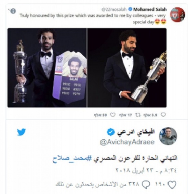Open Avichay Adraee's profile avatar
Viewport: 188px width, 194px height.
tap(168, 136)
